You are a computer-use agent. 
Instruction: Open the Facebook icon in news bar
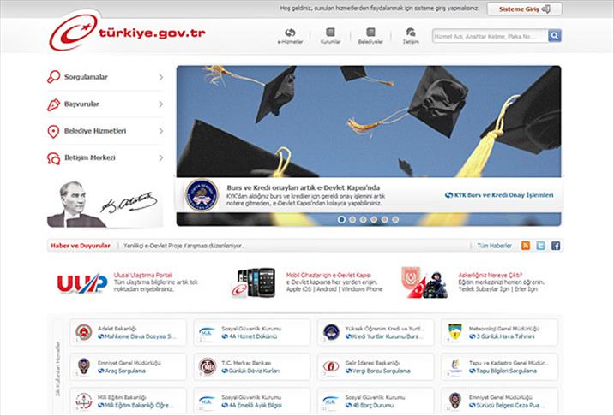point(555,246)
